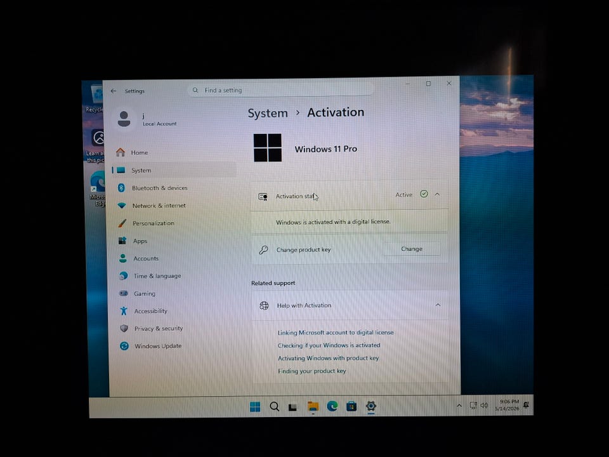
Task: Open the Windows Start menu on the taskbar
Action: 255,407
